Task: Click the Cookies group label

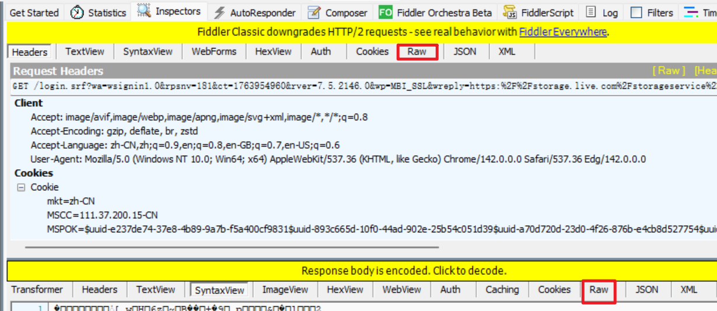Action: [33, 173]
